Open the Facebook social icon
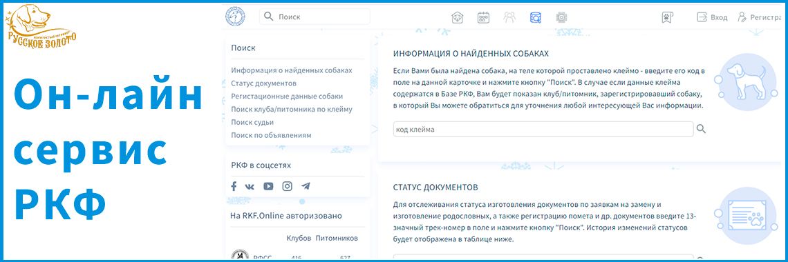 pos(234,186)
